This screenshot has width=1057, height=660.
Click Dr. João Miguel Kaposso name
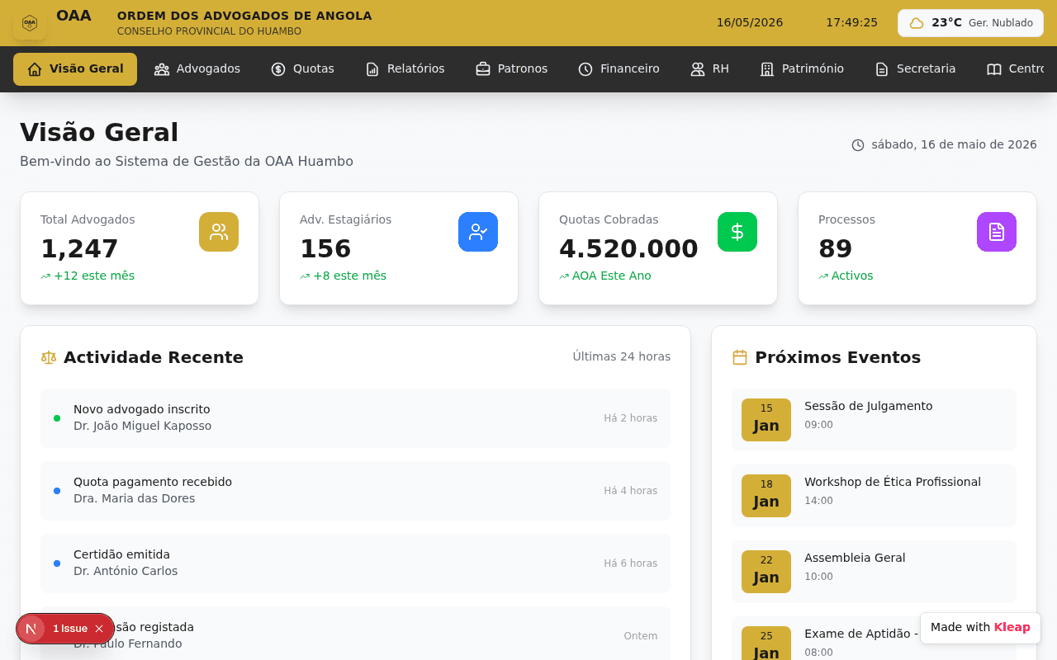tap(142, 426)
